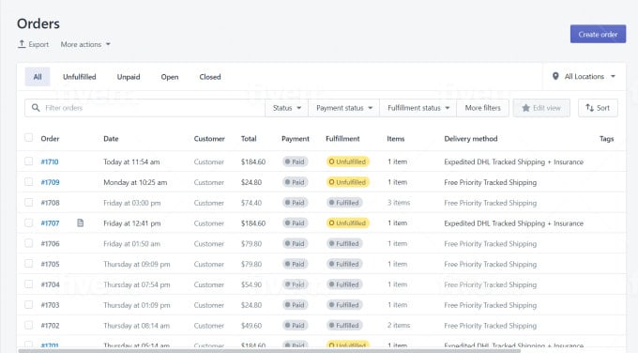Select the checkbox for order #1710

(28, 161)
